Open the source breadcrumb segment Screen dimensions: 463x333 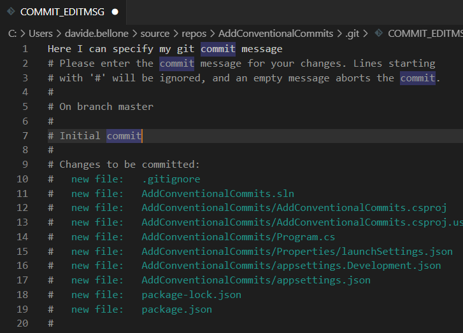click(x=155, y=34)
